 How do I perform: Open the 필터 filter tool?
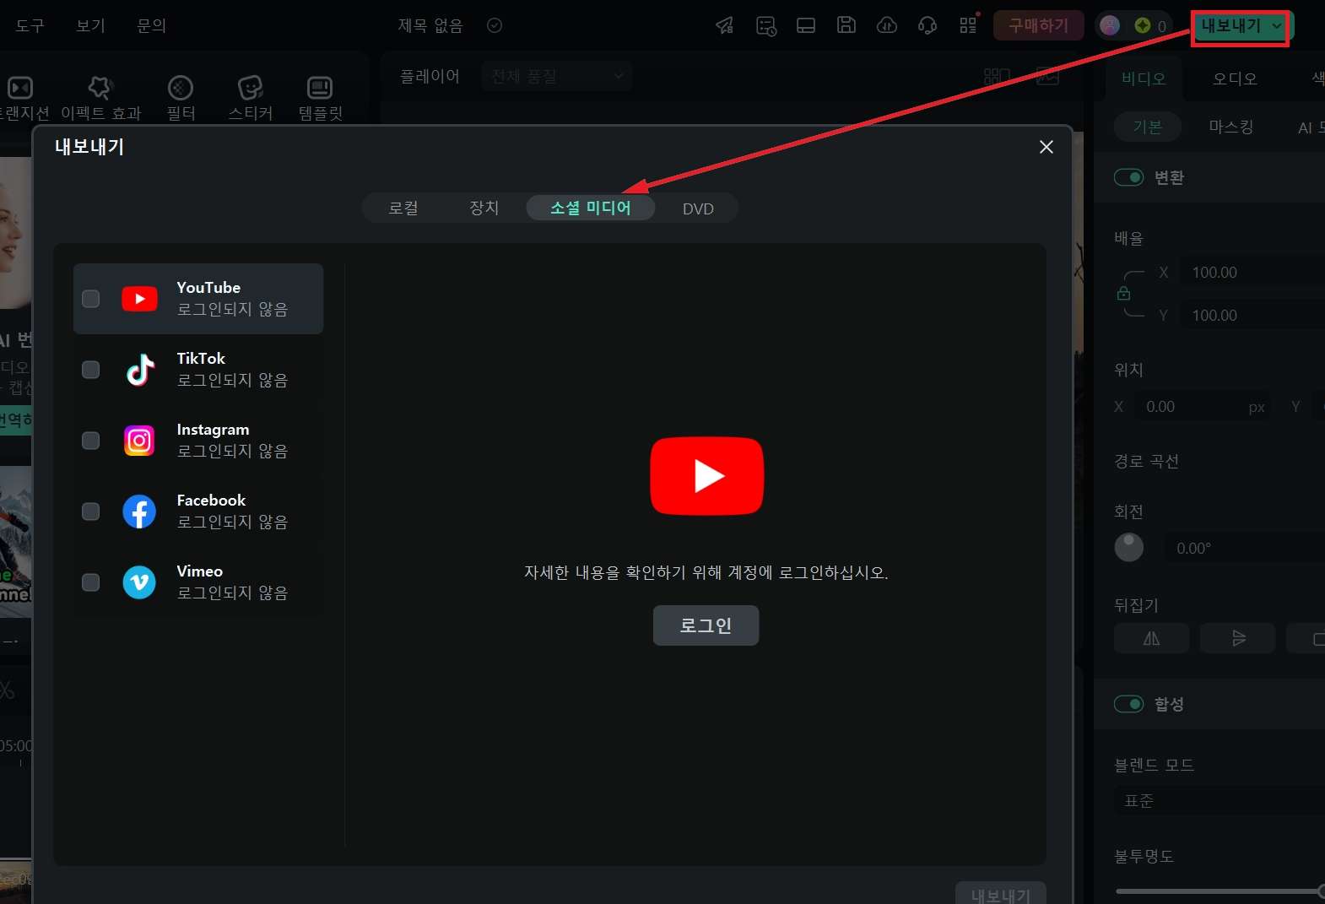coord(181,98)
